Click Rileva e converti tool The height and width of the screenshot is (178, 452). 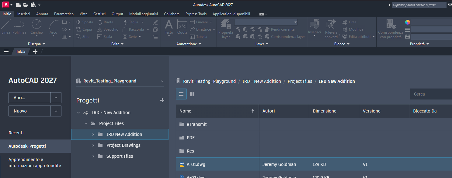331,29
